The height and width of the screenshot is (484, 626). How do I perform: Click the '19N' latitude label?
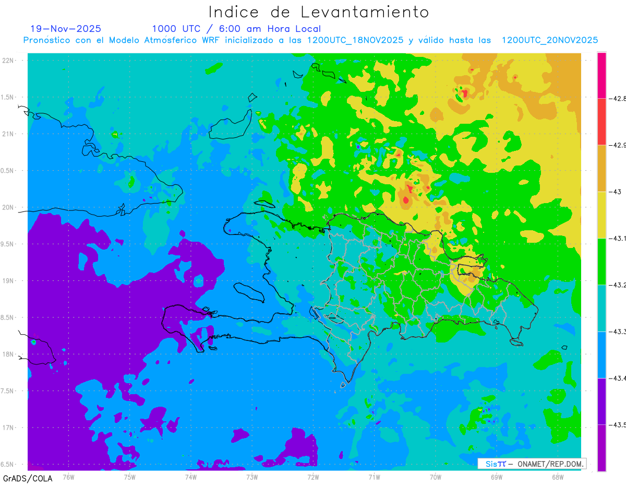[x=9, y=281]
